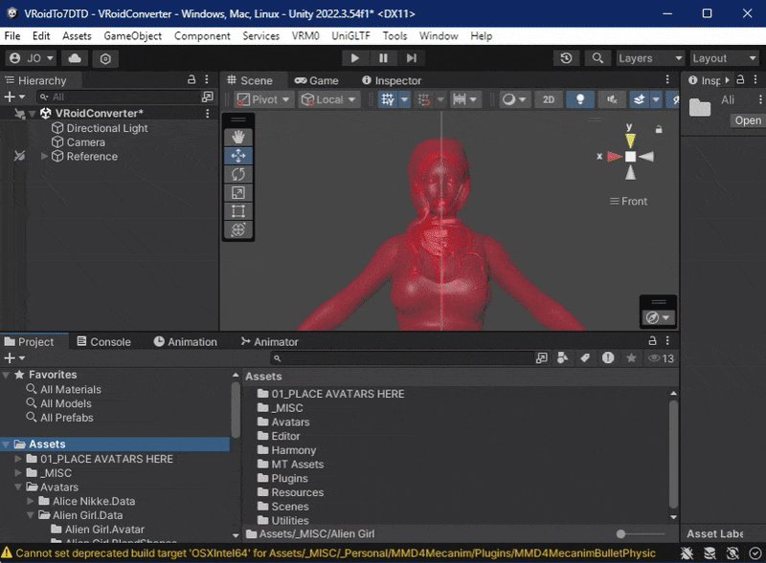Open the Pivot mode dropdown

263,99
